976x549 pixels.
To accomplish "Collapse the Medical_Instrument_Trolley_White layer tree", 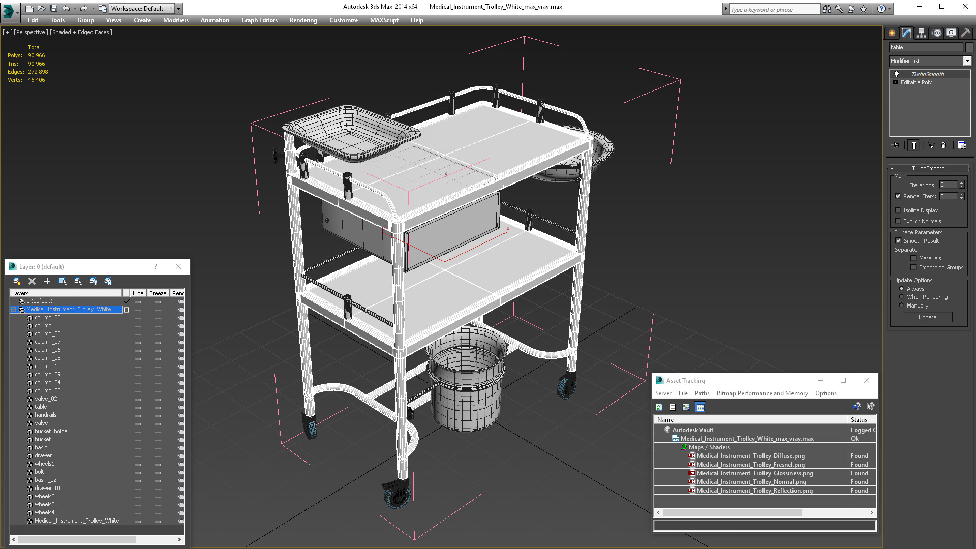I will pyautogui.click(x=14, y=310).
